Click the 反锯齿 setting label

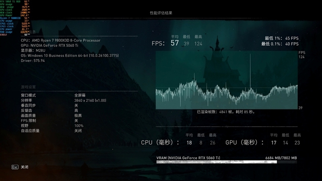[27, 110]
